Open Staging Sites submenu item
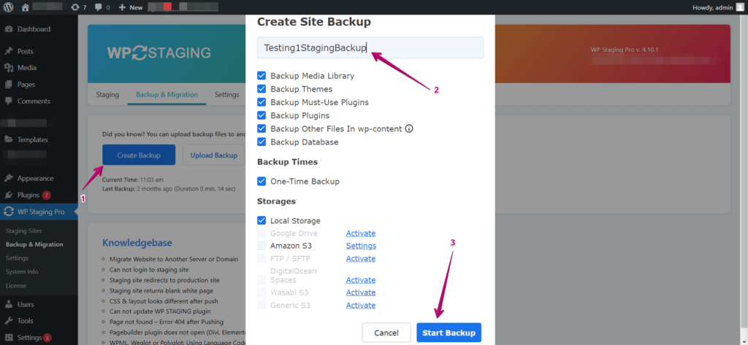 click(24, 230)
